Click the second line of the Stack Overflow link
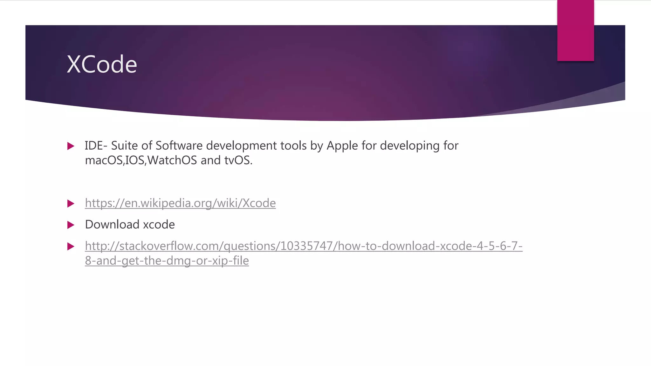Screen dimensions: 651x366 coord(167,261)
